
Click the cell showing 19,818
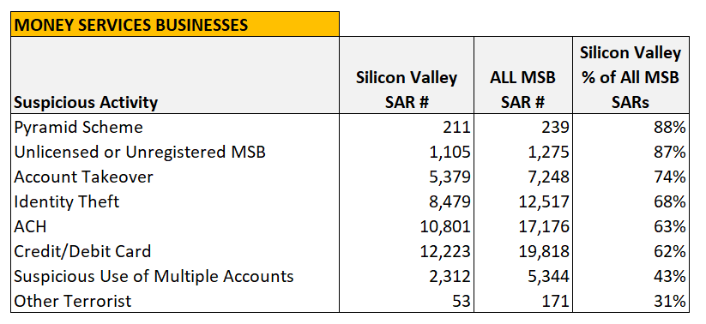523,251
